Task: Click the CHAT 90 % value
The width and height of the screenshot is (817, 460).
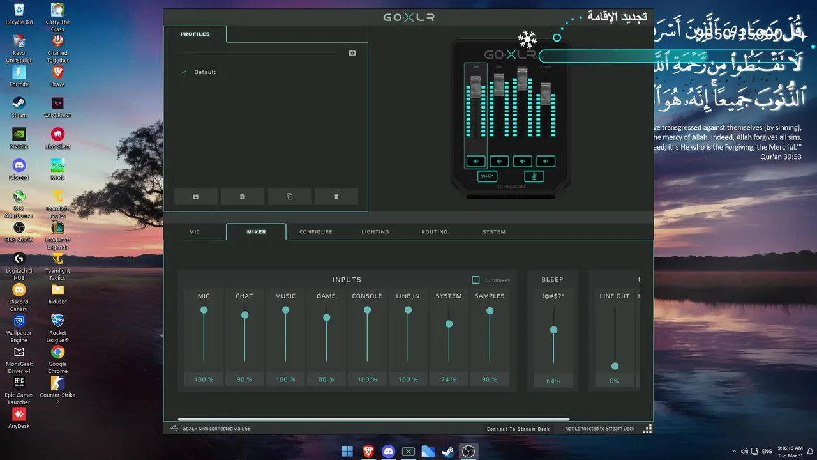Action: tap(244, 379)
